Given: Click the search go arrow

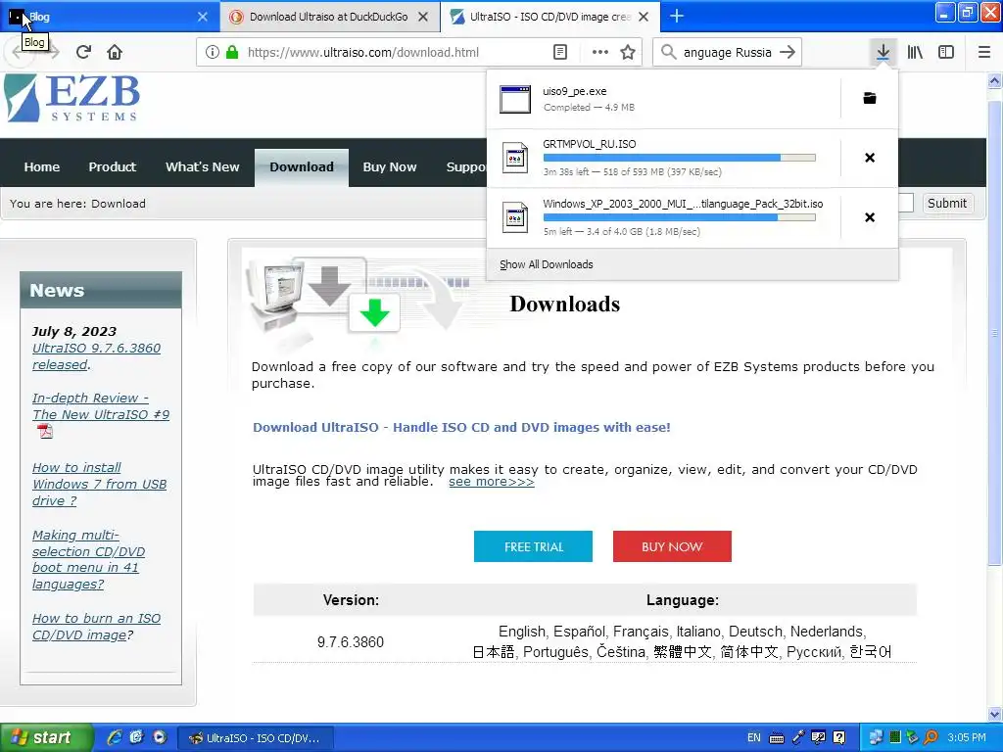Looking at the screenshot, I should click(788, 53).
